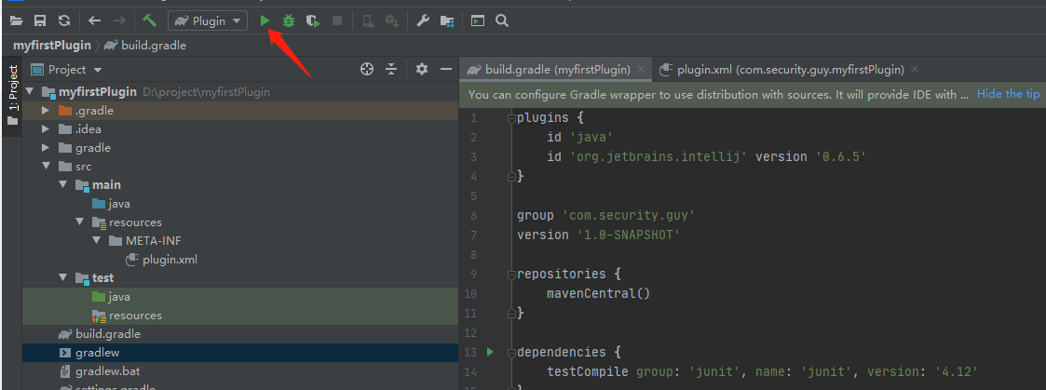The height and width of the screenshot is (390, 1046).
Task: Click the Select Opened File crosshair icon
Action: point(366,69)
